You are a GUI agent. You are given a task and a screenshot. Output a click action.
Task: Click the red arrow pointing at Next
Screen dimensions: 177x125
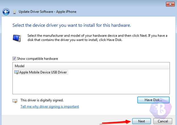click(115, 122)
